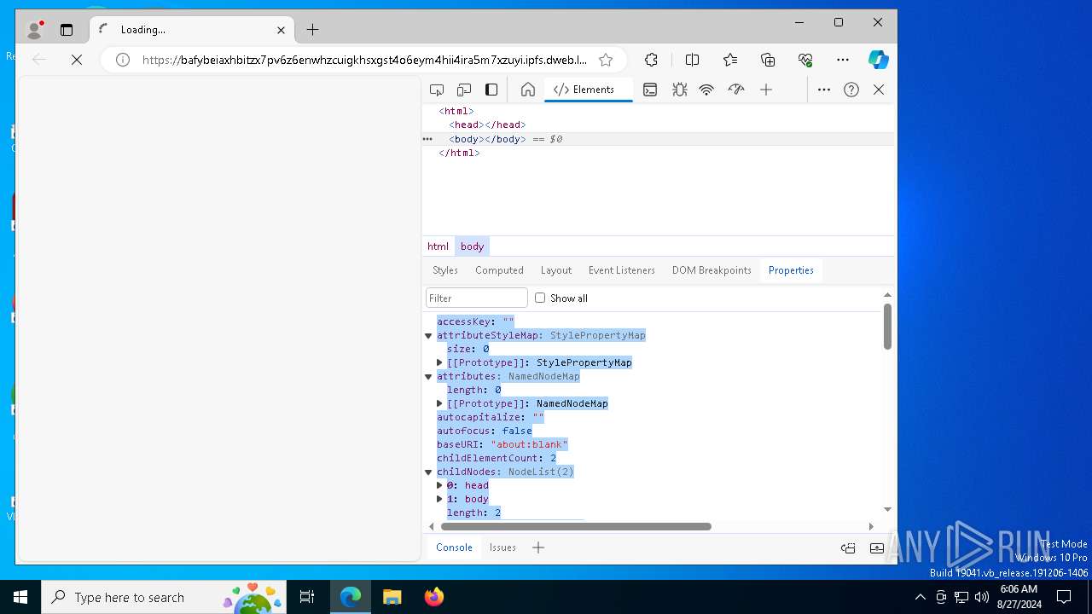This screenshot has width=1092, height=614.
Task: Expand childNodes item 0: head
Action: [439, 485]
